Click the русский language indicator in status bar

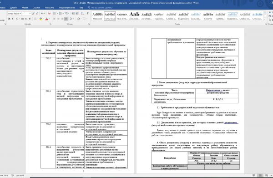[20, 175]
